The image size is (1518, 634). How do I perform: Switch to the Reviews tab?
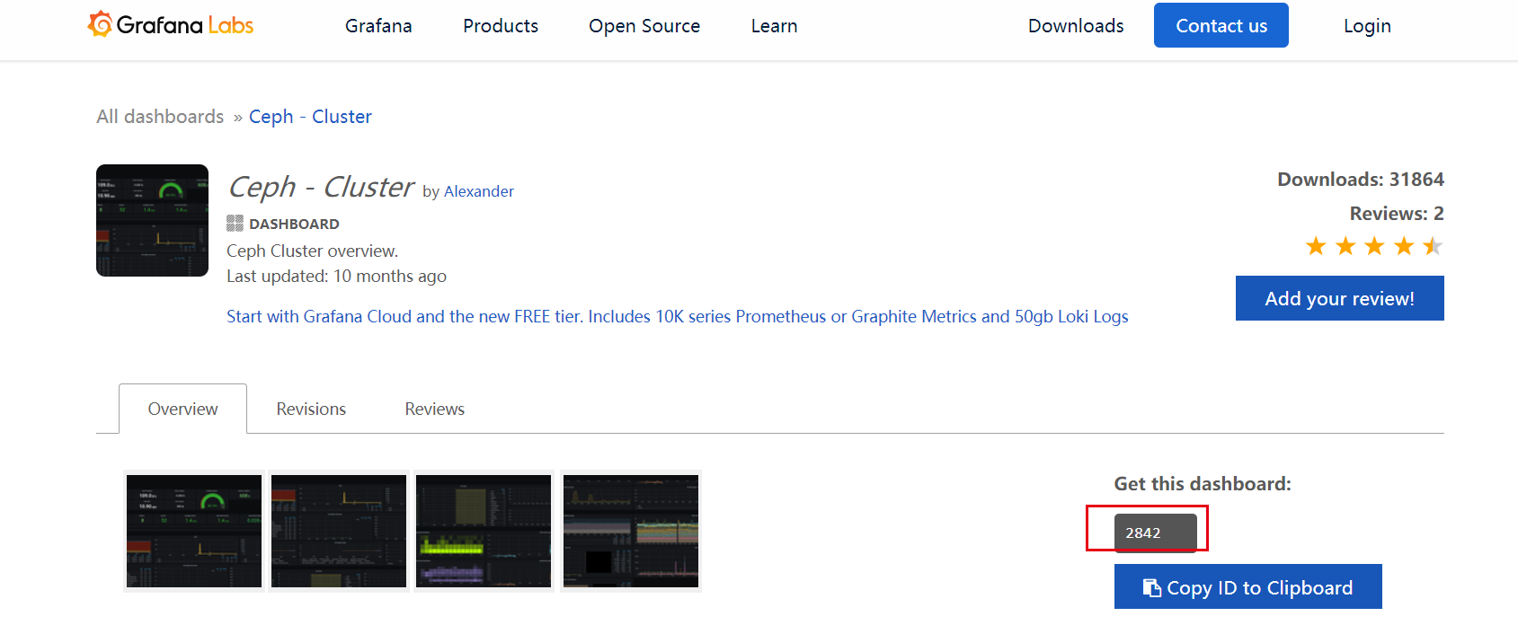[435, 409]
